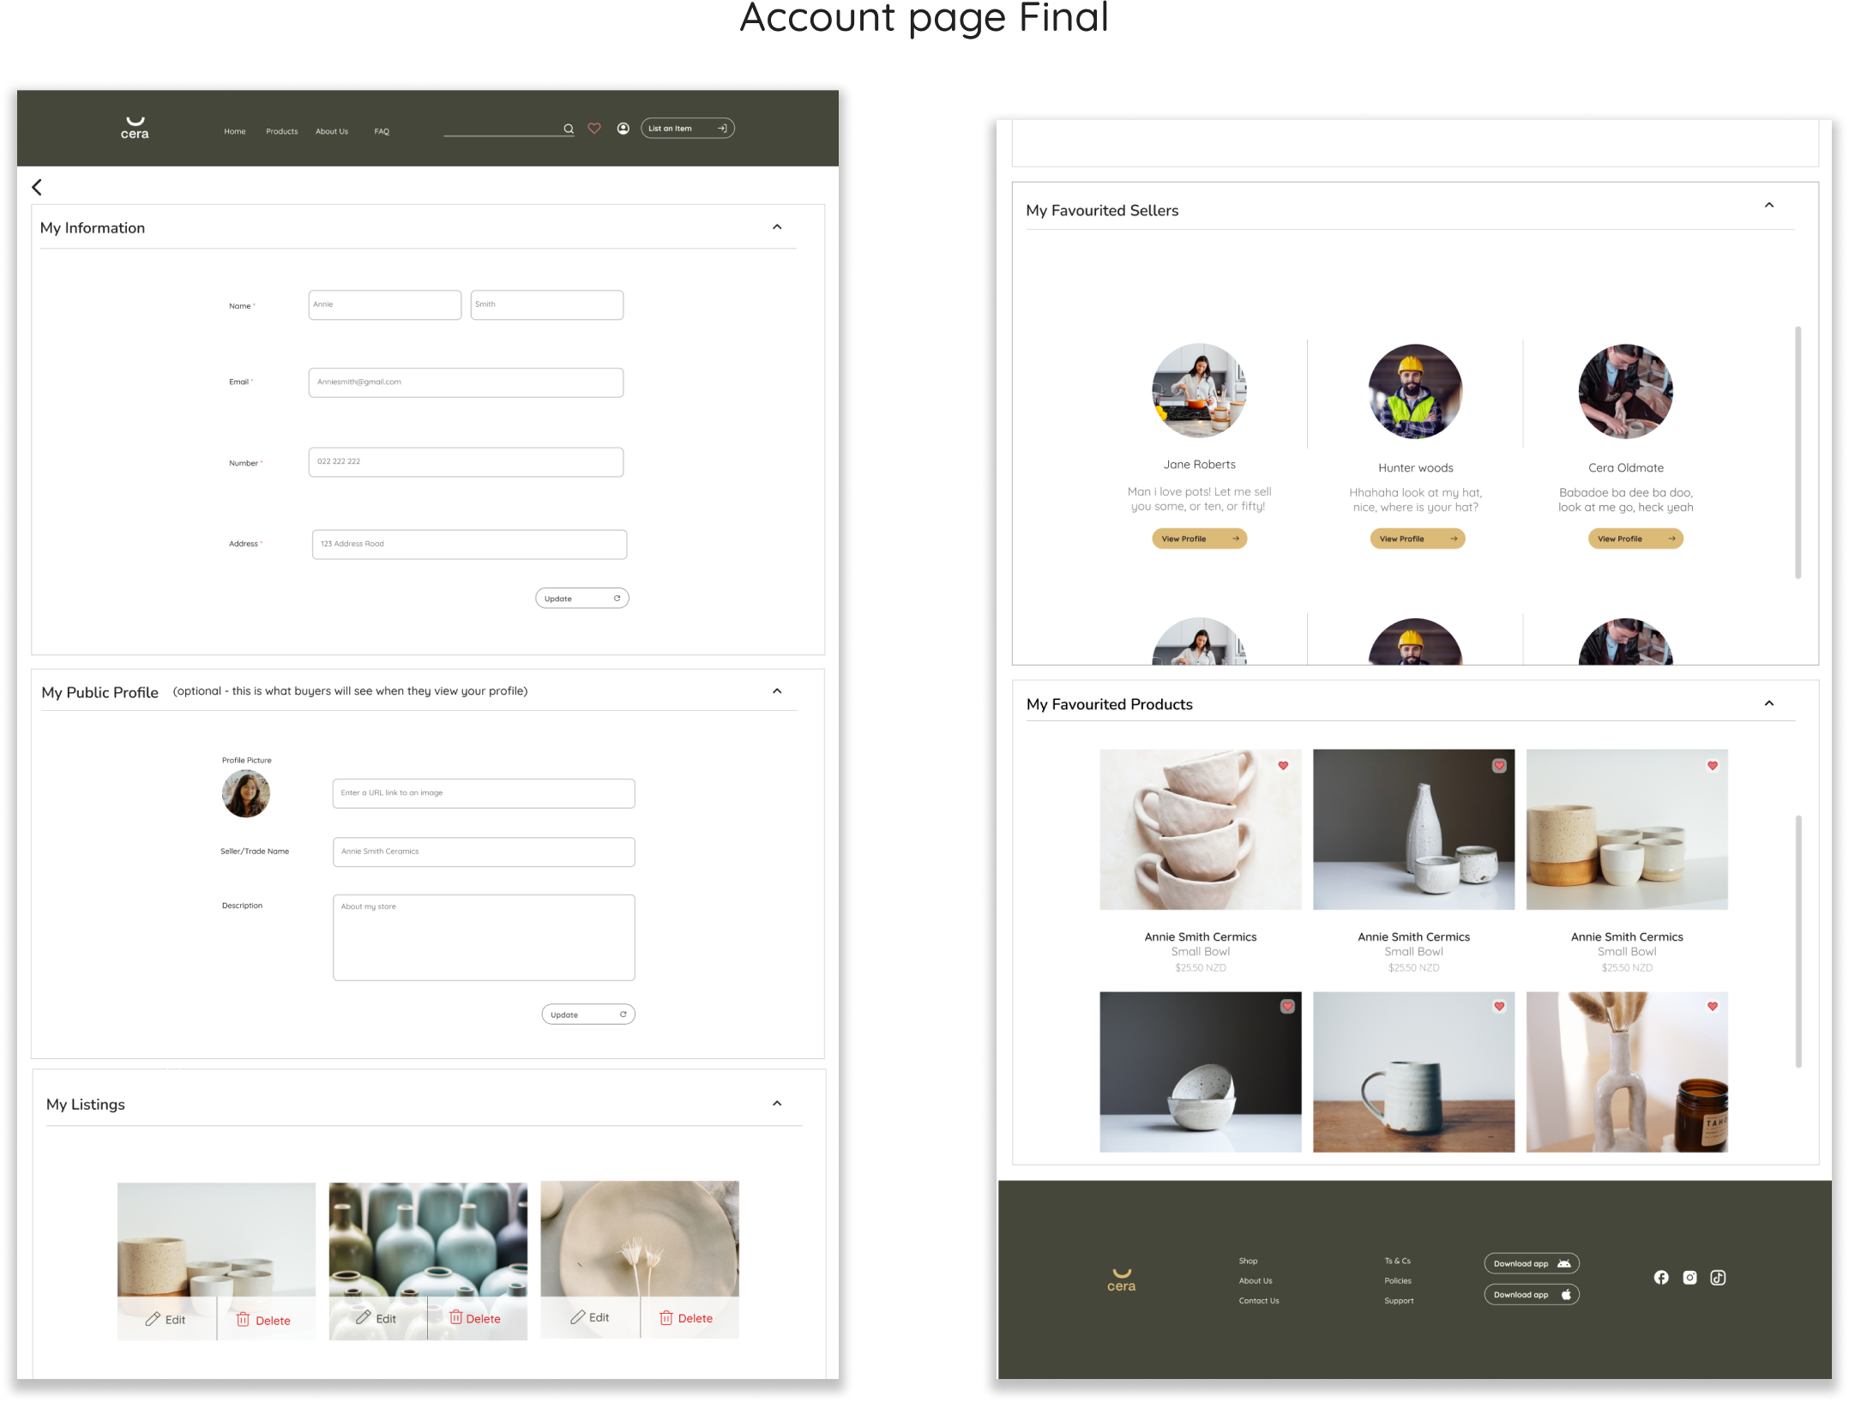Go back using the left chevron arrow
Screen dimensions: 1849x1403
pos(37,187)
